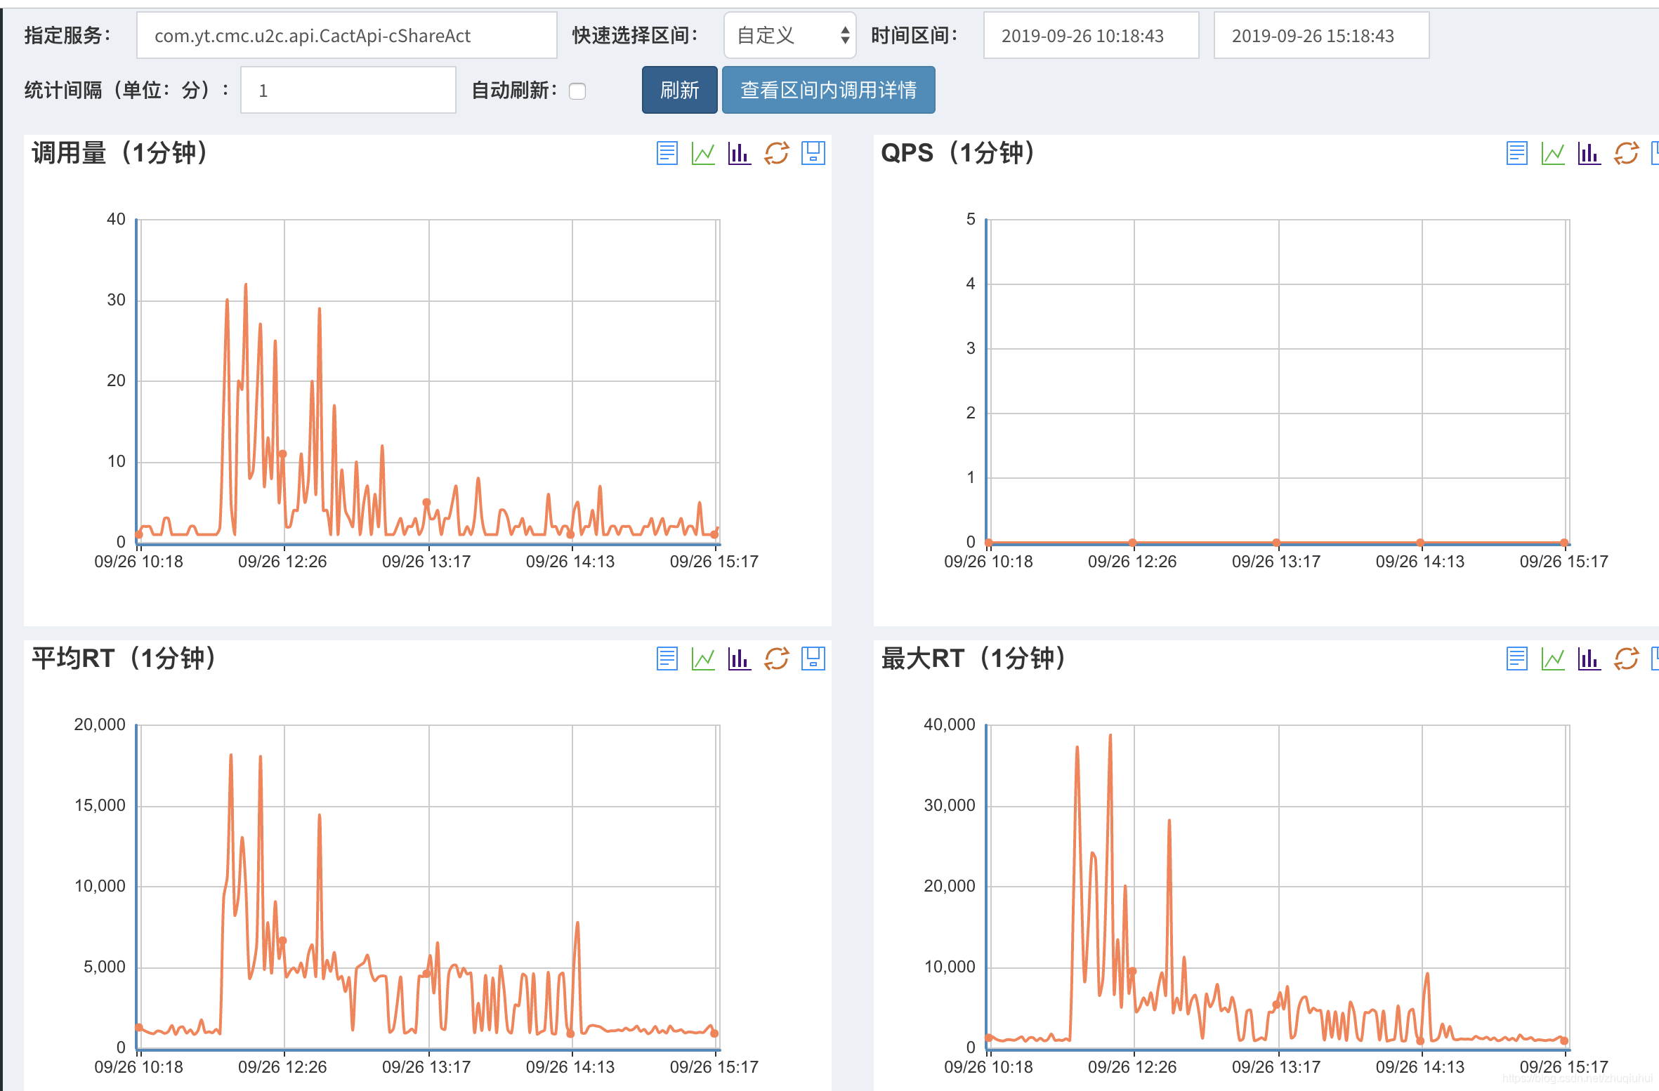The height and width of the screenshot is (1091, 1659).
Task: Switch 最大RT chart to line type
Action: 1553,659
